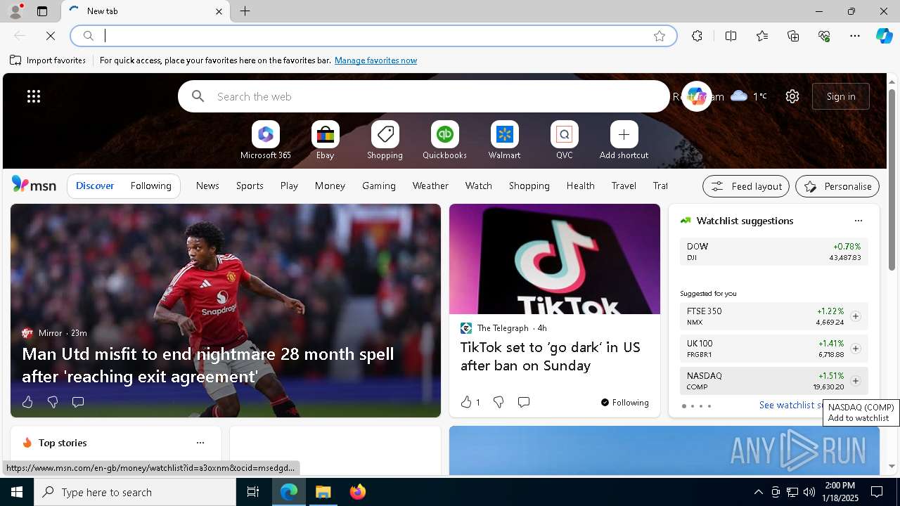Open page settings gear icon
The width and height of the screenshot is (900, 506).
coord(792,96)
